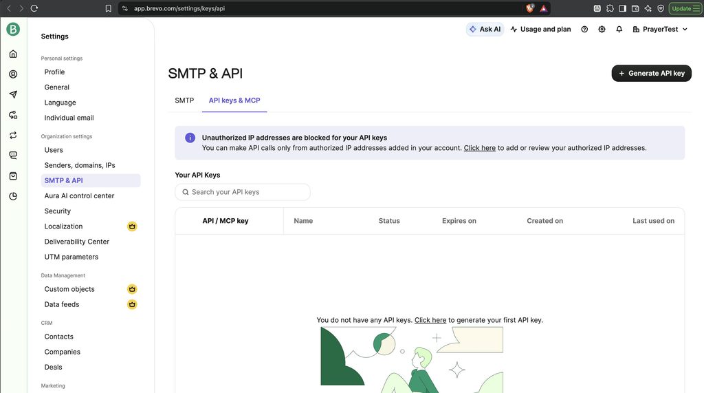The height and width of the screenshot is (393, 704).
Task: Open Users under organization settings
Action: point(54,150)
